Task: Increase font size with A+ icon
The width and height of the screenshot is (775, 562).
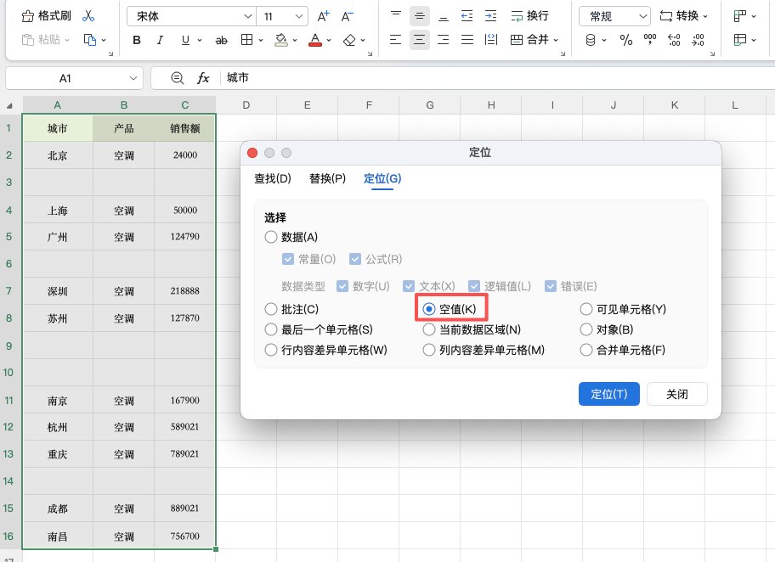Action: pyautogui.click(x=323, y=16)
